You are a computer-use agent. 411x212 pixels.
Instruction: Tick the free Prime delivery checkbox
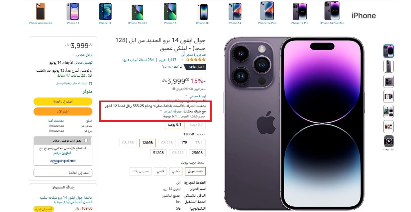pyautogui.click(x=86, y=141)
